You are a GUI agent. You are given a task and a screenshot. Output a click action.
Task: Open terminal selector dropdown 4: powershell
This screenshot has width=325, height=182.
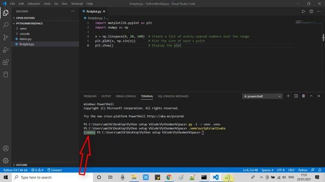(262, 96)
